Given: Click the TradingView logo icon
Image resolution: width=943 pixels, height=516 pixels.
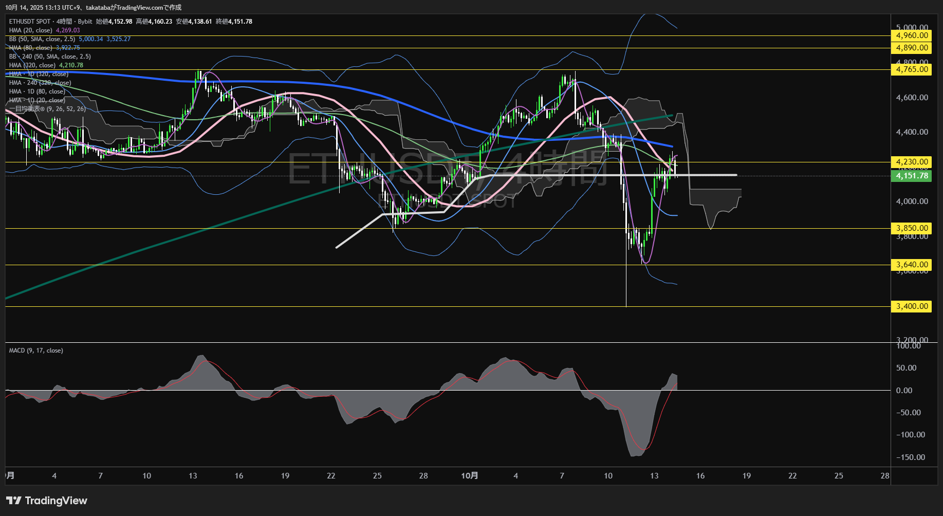Looking at the screenshot, I should coord(14,501).
